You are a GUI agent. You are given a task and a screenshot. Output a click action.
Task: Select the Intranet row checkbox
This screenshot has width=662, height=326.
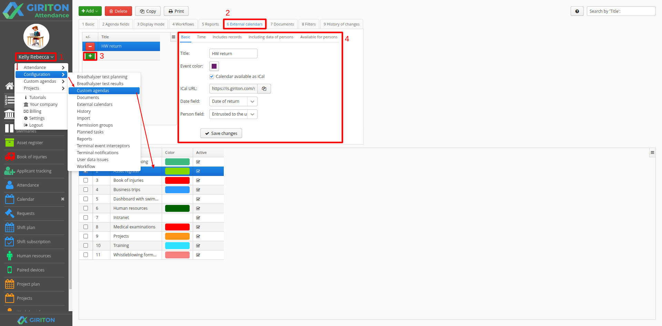[86, 218]
